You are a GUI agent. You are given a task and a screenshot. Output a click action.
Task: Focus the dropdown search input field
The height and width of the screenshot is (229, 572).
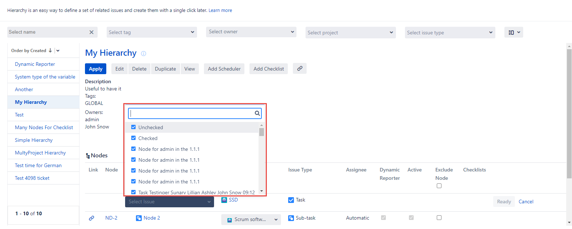pos(192,113)
